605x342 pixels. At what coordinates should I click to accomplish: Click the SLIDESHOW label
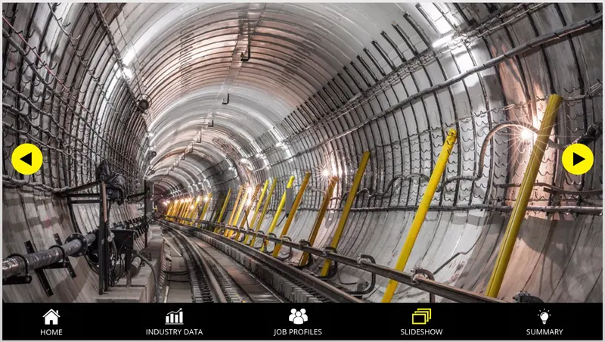point(421,332)
